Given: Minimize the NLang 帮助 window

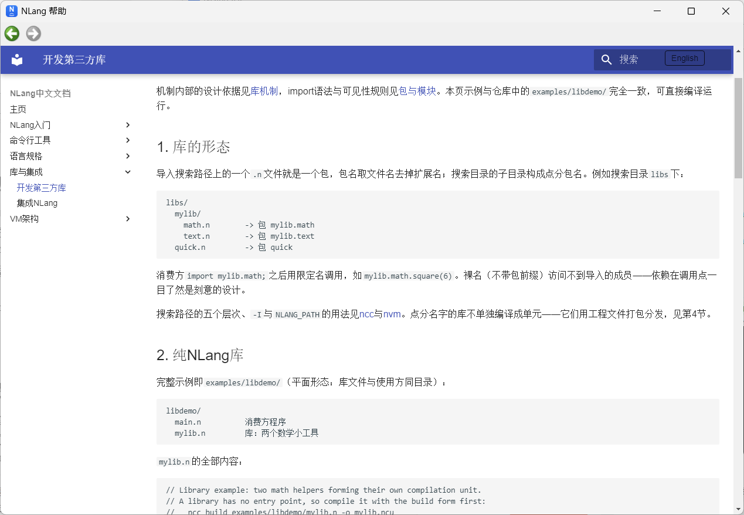Looking at the screenshot, I should tap(657, 11).
